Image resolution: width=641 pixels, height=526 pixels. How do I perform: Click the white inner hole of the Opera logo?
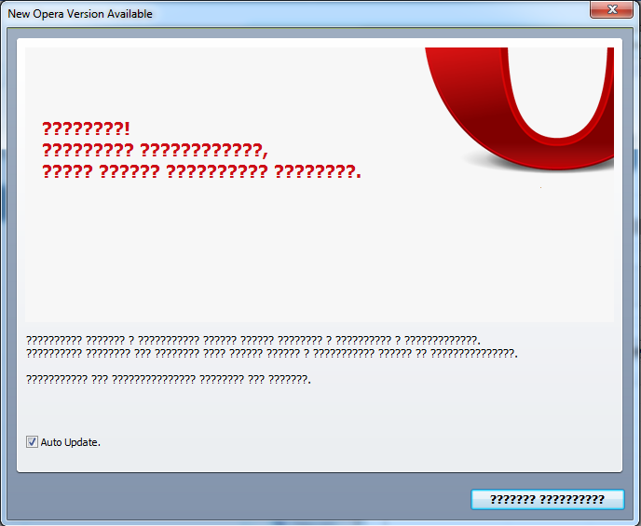(558, 90)
